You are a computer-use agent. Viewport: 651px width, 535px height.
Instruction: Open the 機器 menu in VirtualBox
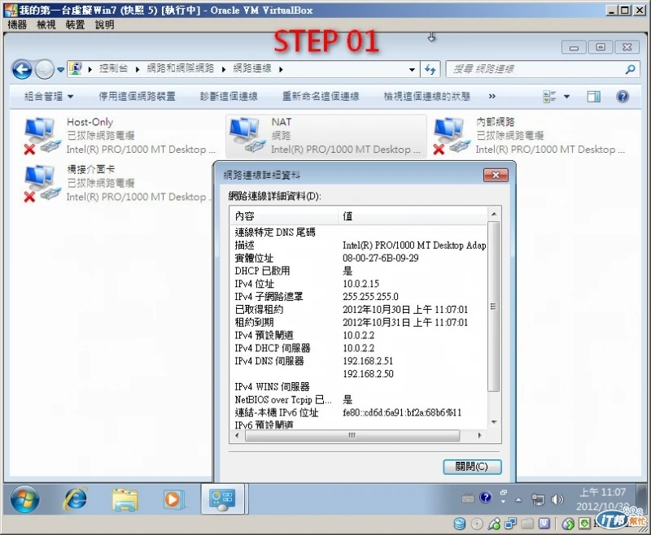click(17, 25)
